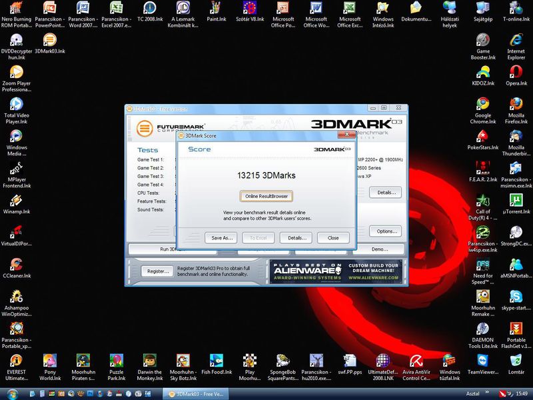The height and width of the screenshot is (400, 533).
Task: Click the Register button in 3DMark03 window
Action: tap(158, 271)
